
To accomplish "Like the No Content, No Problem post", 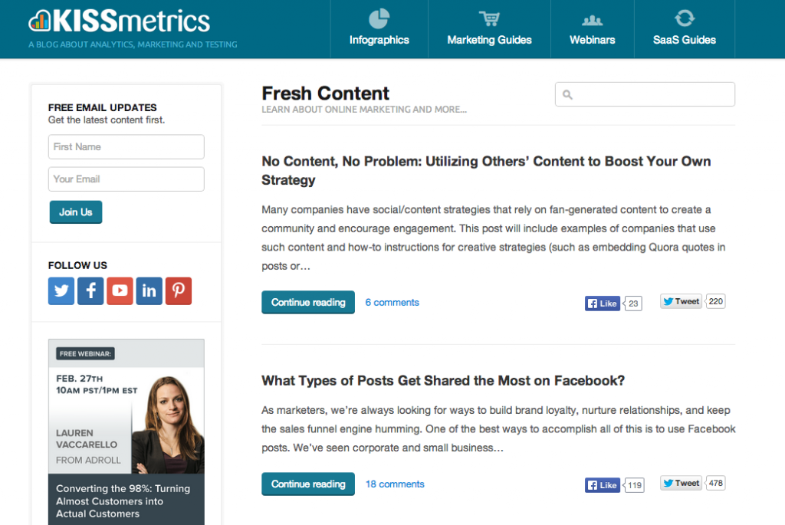I will point(603,303).
